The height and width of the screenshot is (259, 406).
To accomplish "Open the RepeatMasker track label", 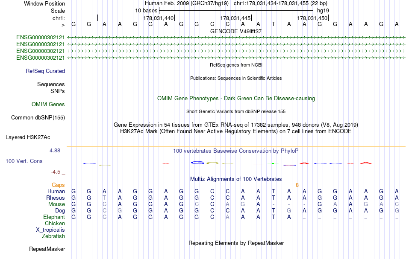I will tap(47, 249).
